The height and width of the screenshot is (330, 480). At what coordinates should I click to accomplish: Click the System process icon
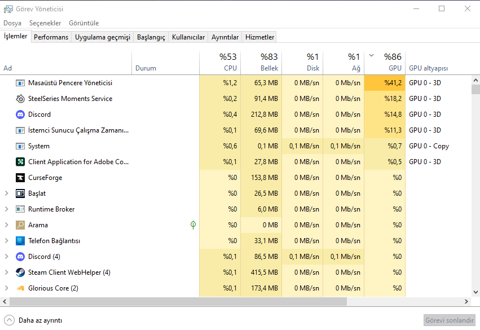20,146
